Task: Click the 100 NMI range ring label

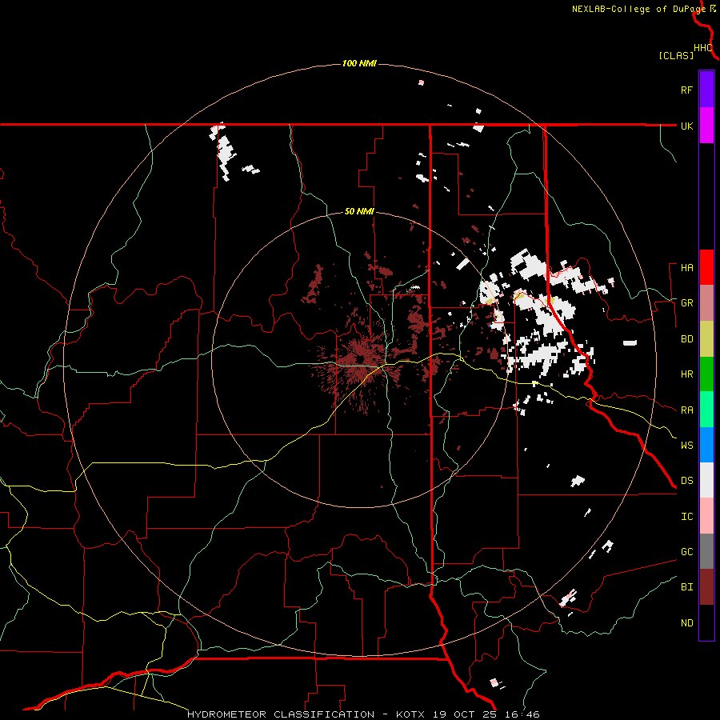Action: [x=359, y=63]
